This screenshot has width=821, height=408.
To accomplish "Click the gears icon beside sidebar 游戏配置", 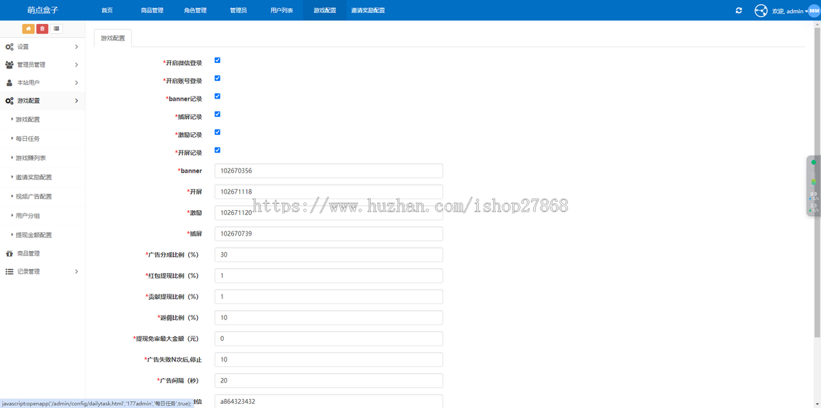I will 9,101.
